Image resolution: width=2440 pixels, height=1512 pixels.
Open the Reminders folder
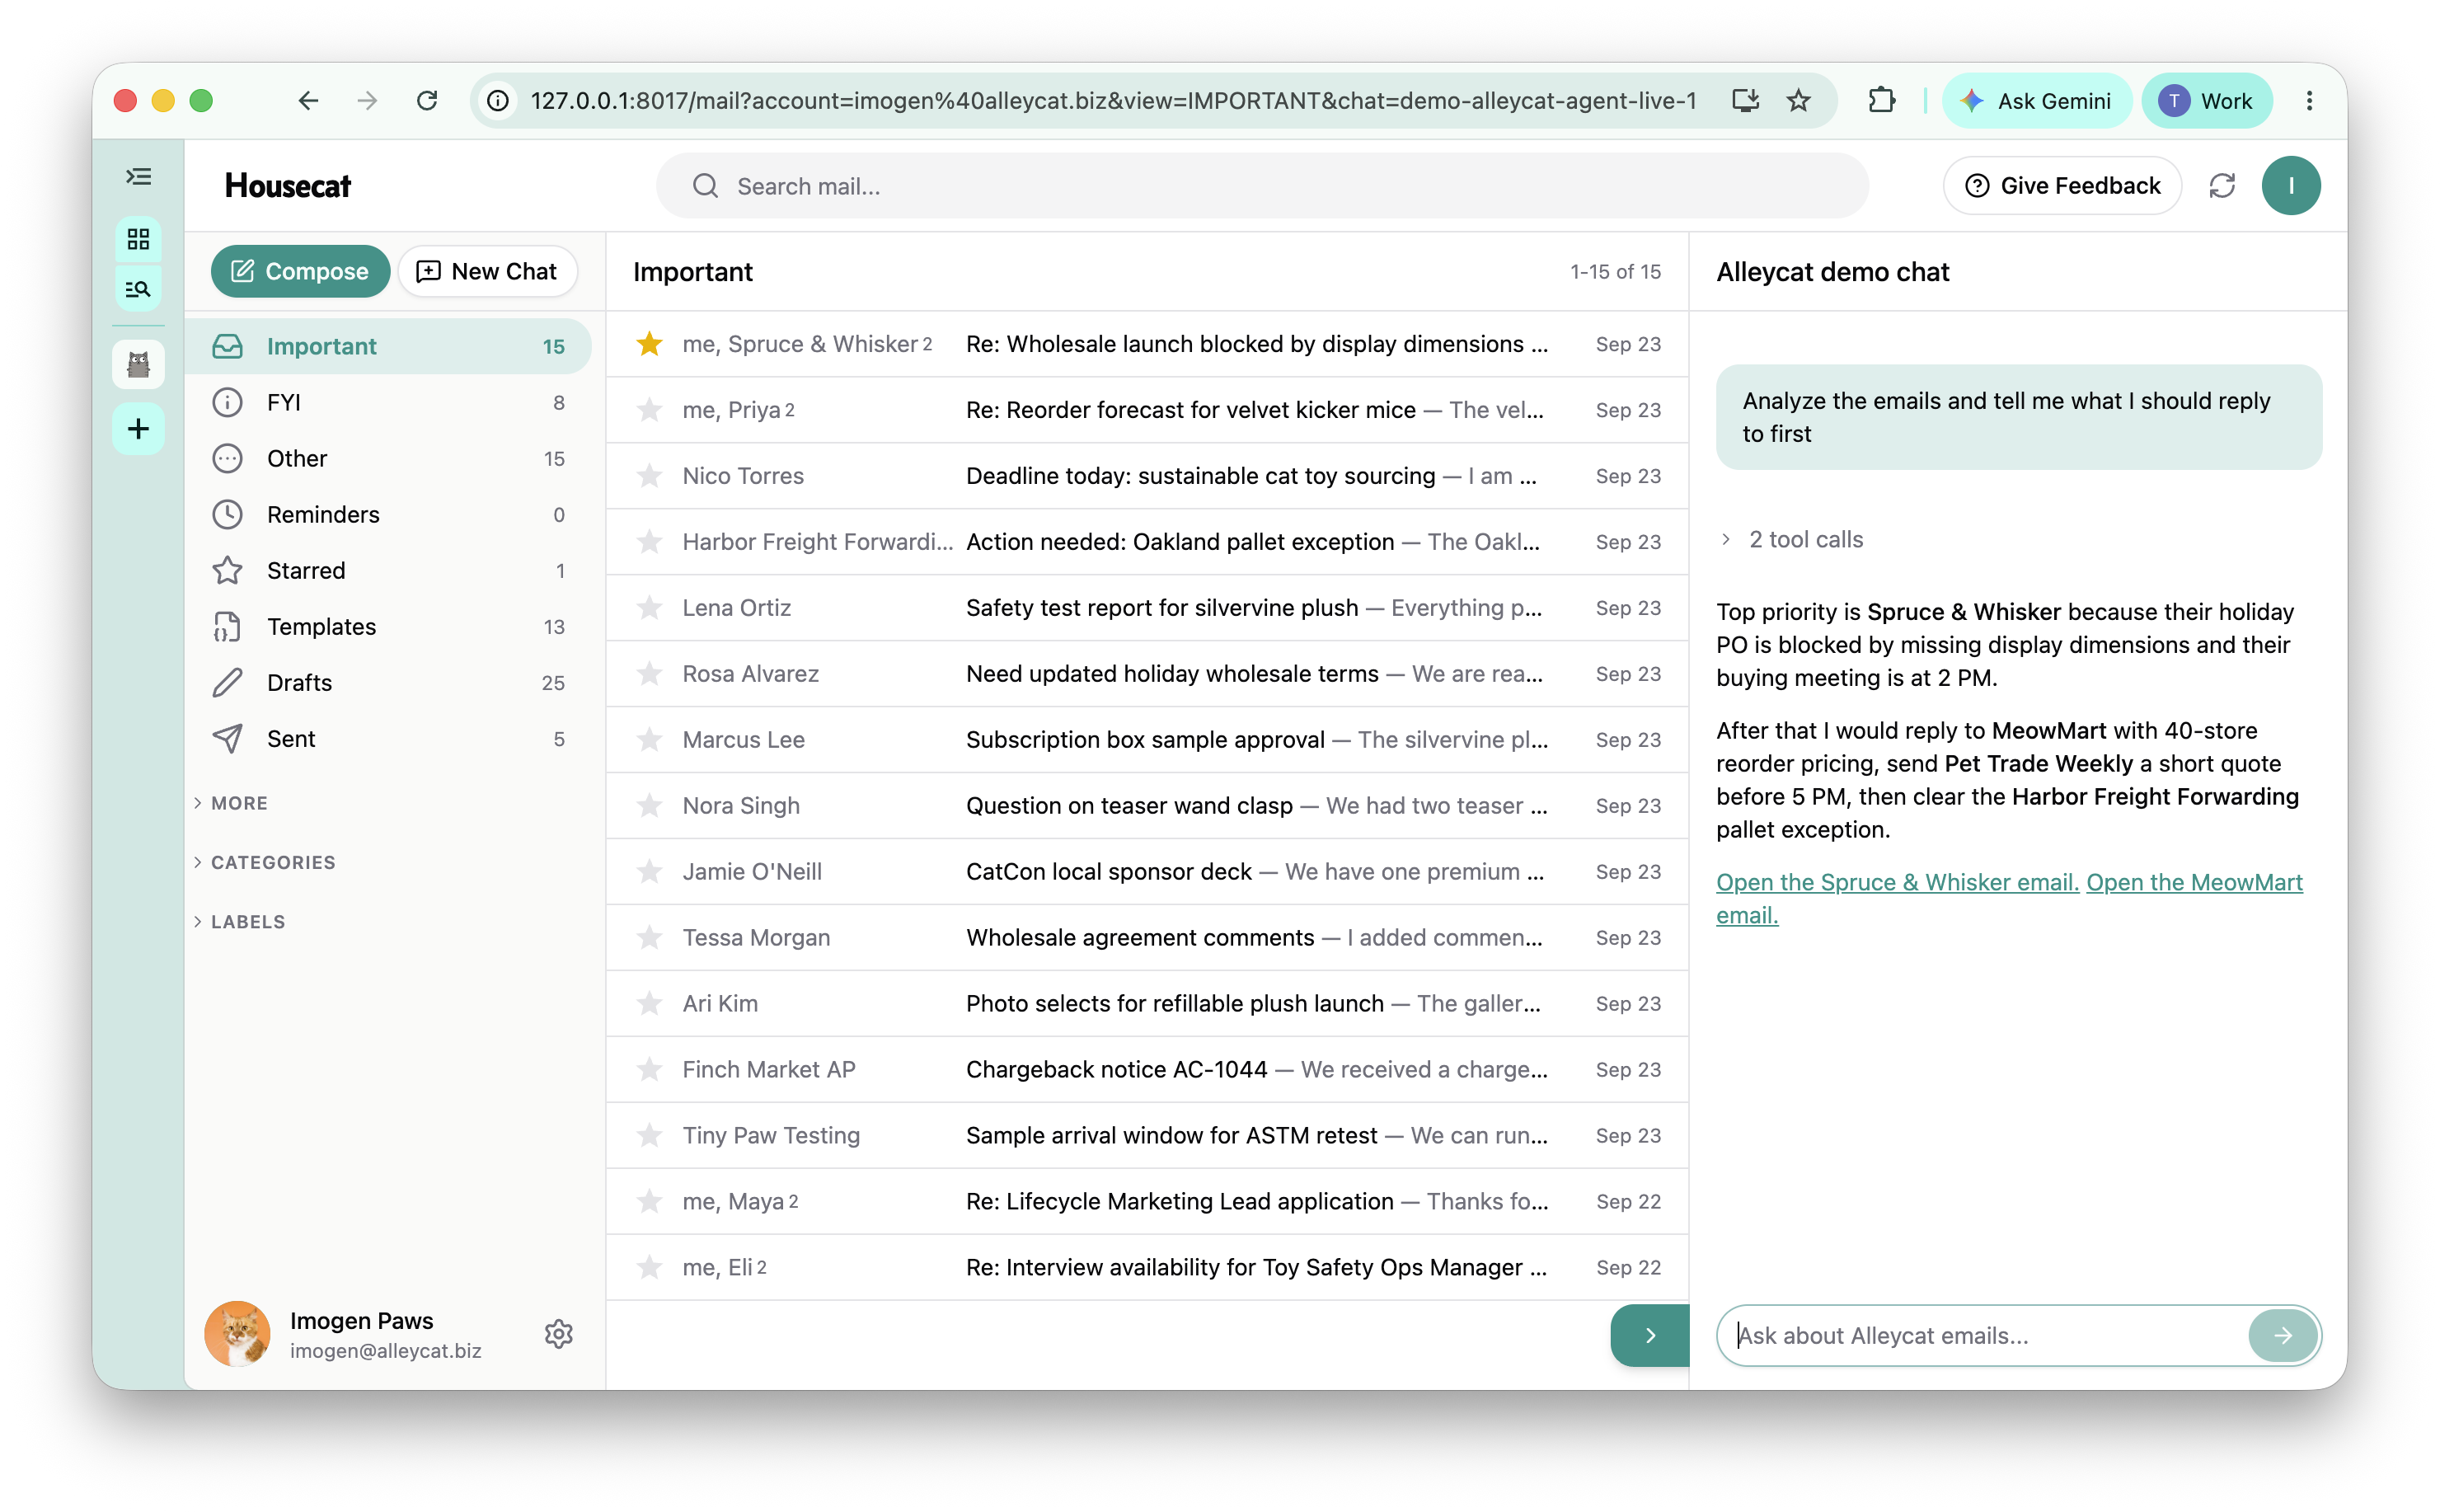(389, 515)
